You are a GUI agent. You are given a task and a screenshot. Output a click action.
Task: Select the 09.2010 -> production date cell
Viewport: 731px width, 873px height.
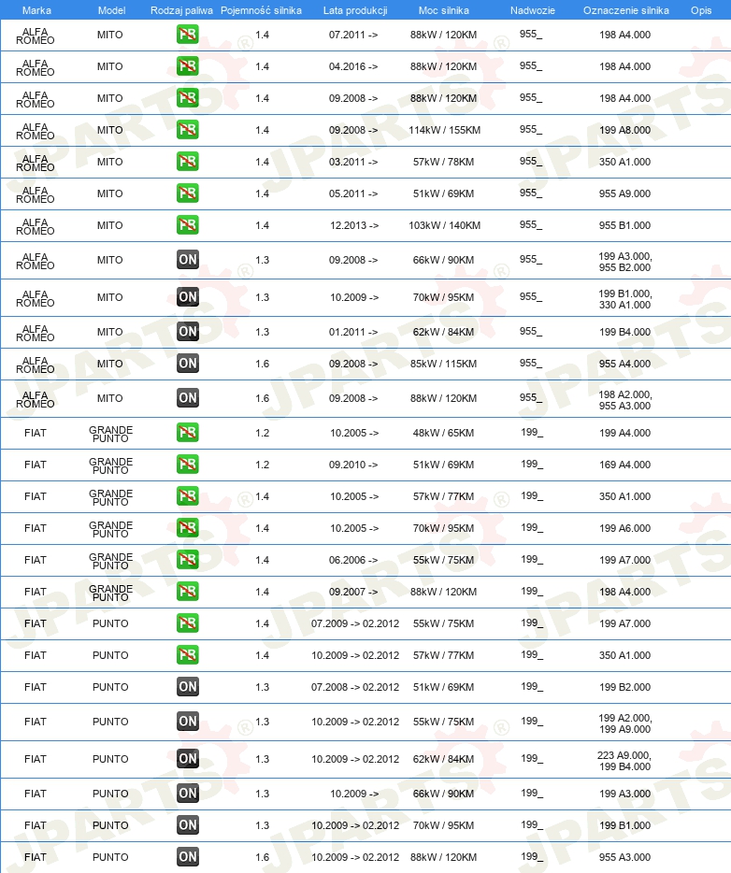[x=353, y=465]
